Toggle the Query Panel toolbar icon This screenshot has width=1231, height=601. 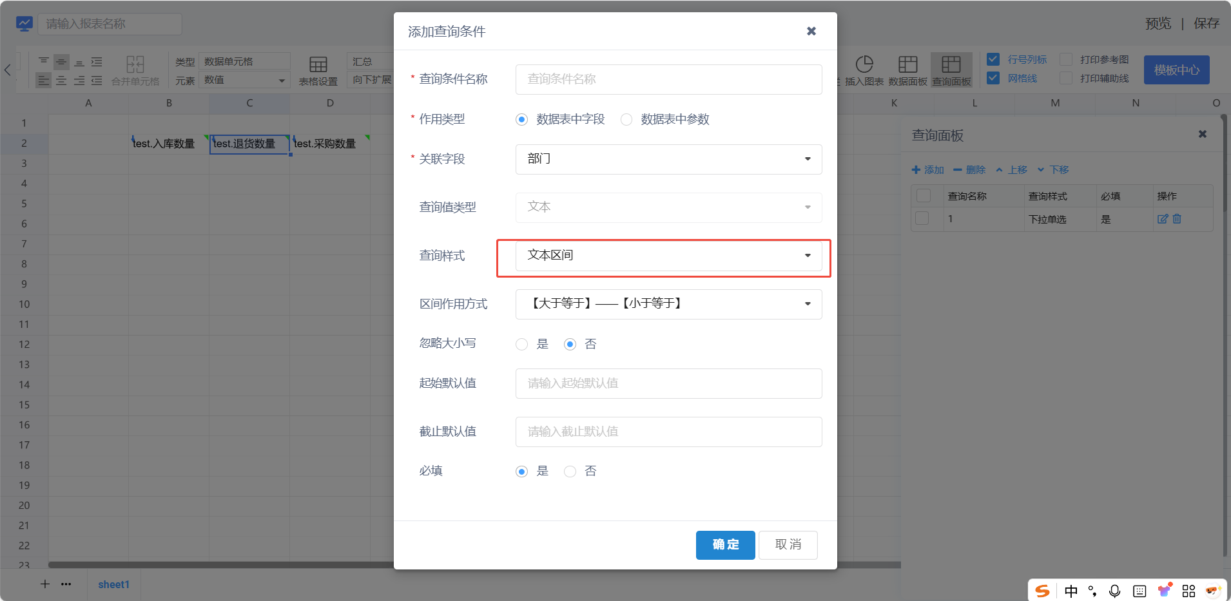(x=951, y=70)
